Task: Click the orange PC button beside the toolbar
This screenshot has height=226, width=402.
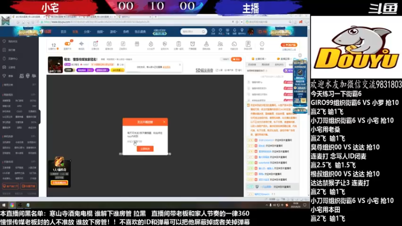Action: 289,45
